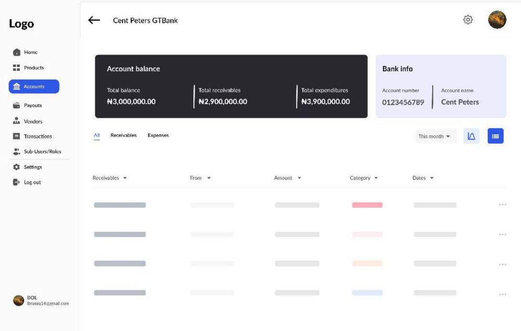Click the Products grid icon

tap(17, 68)
